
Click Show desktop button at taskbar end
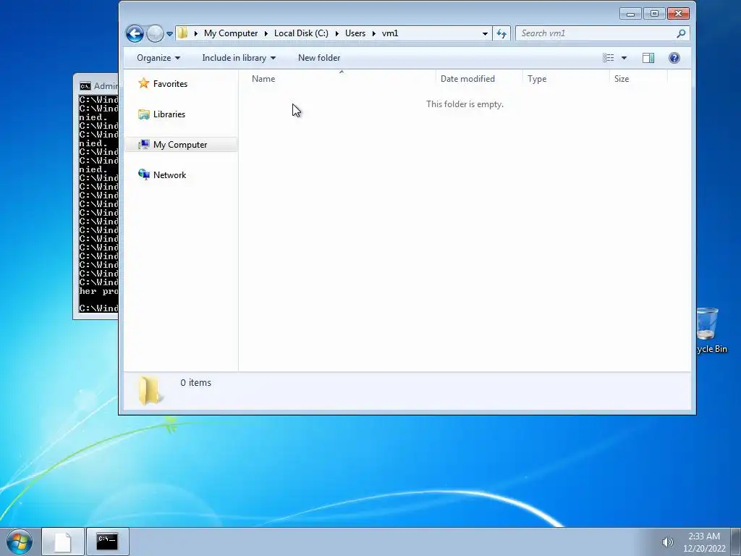pos(736,542)
